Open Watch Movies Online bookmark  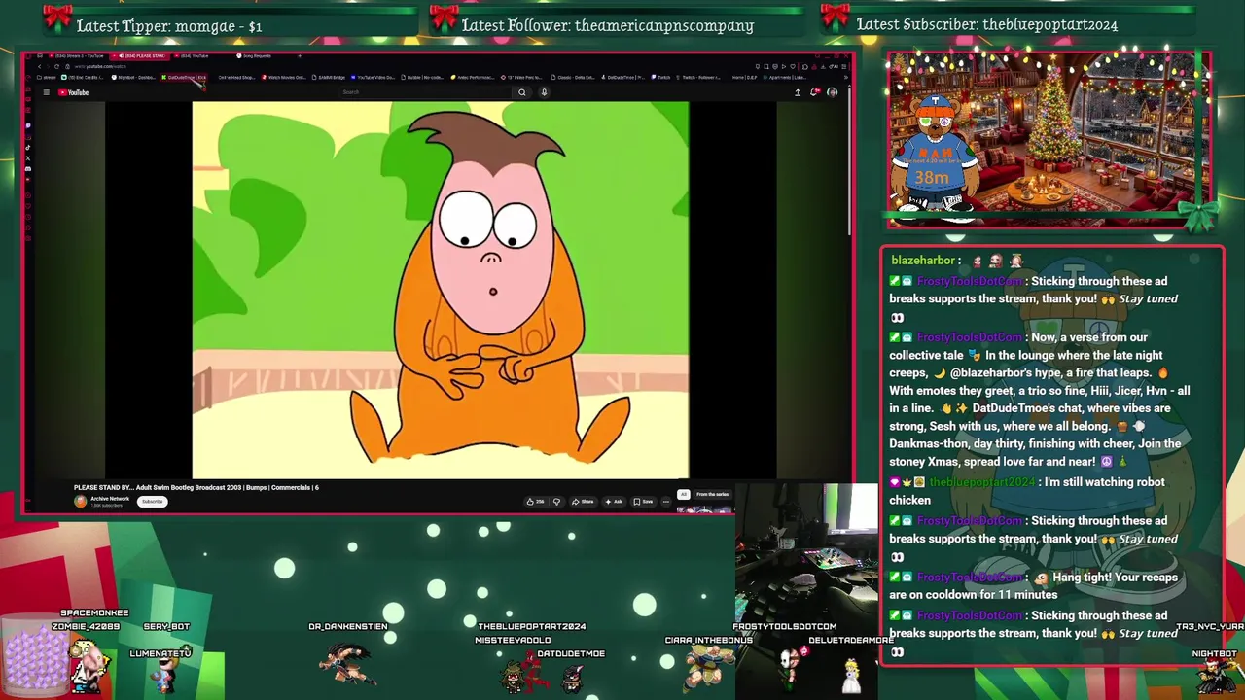285,78
